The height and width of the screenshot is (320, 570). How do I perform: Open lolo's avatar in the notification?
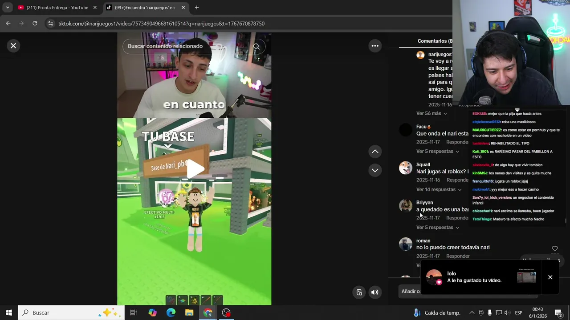(434, 277)
